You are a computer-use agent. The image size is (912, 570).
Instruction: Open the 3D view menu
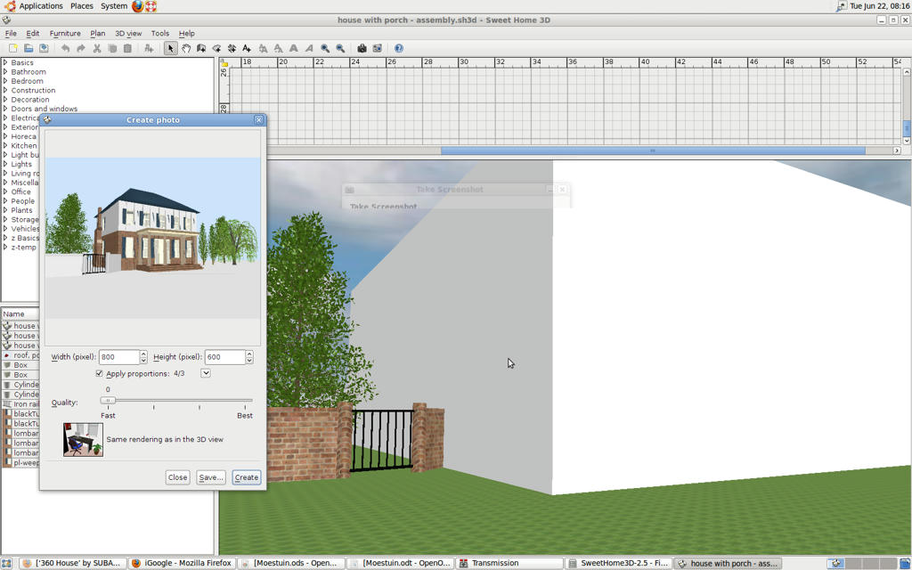[x=128, y=33]
